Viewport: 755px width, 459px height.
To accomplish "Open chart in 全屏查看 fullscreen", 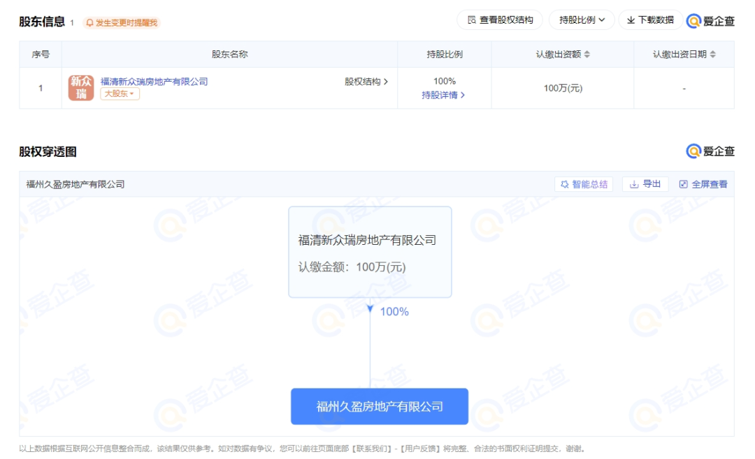I will pos(703,184).
